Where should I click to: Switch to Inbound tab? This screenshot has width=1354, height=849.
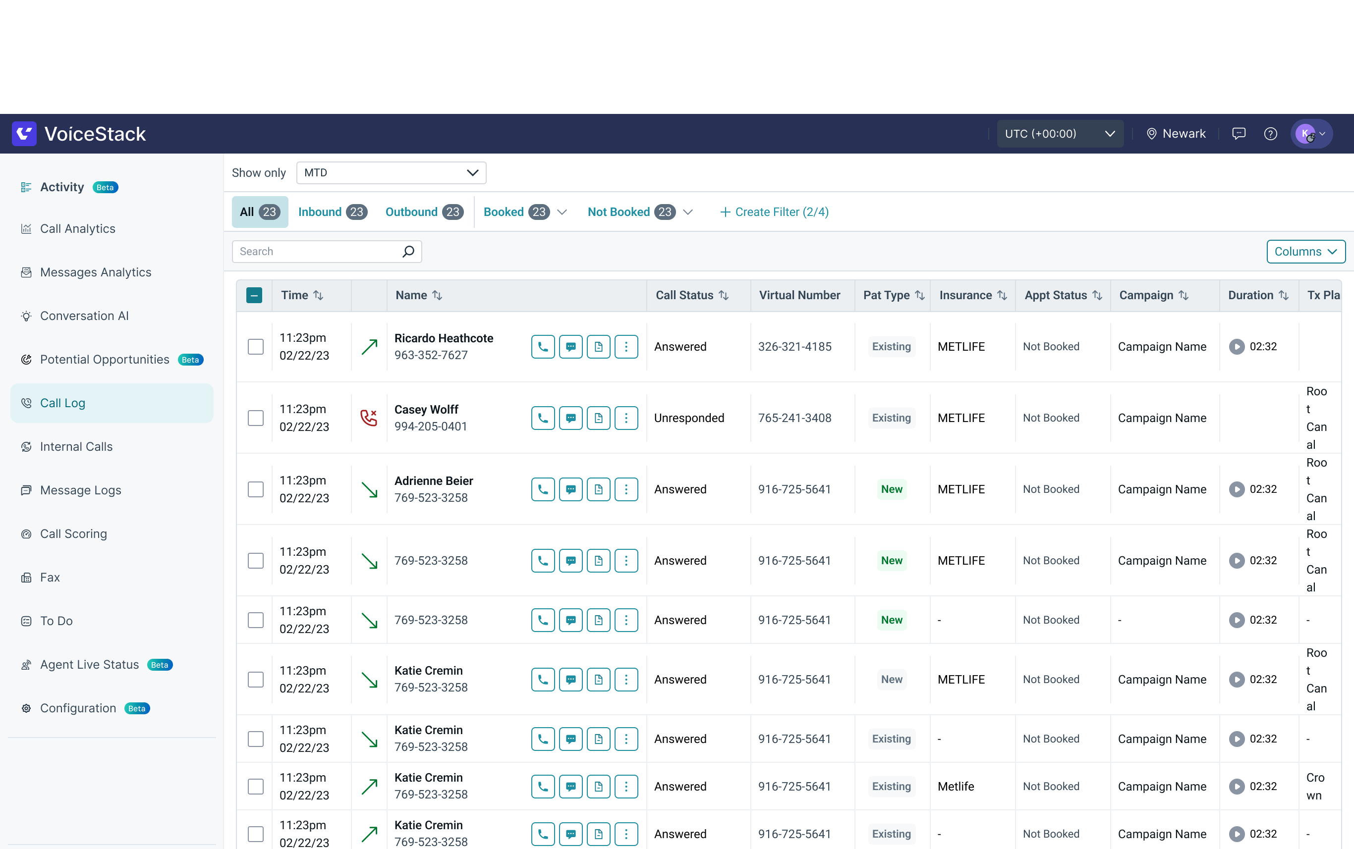(x=332, y=212)
